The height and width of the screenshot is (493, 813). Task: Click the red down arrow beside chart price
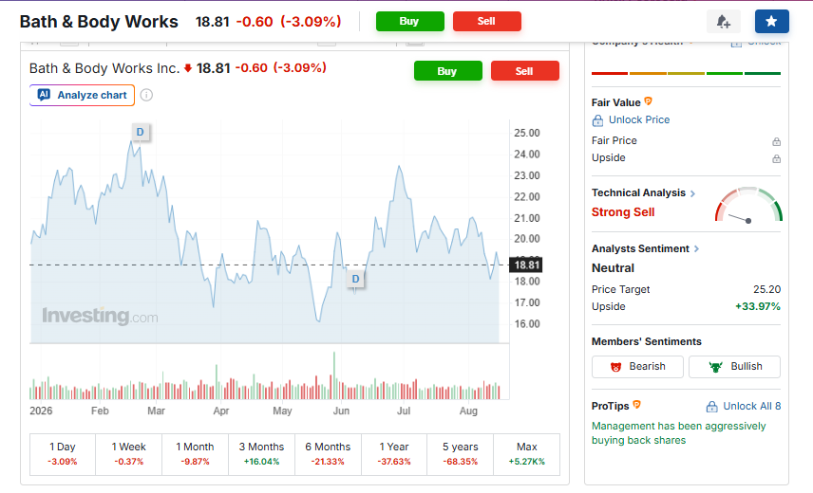click(188, 68)
